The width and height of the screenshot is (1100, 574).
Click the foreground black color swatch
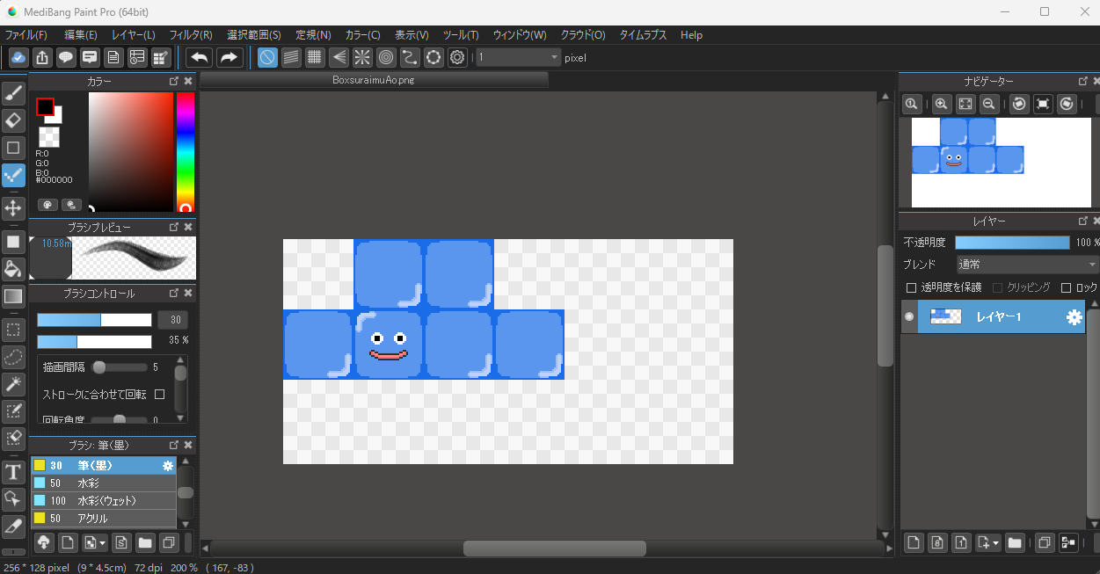(45, 107)
